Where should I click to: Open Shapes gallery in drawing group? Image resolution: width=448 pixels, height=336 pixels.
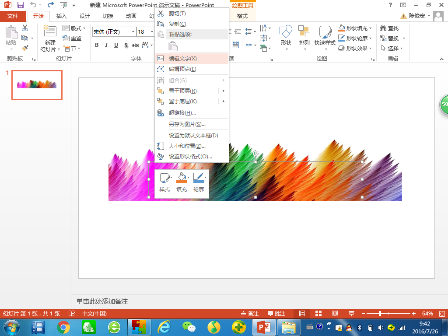tap(286, 38)
